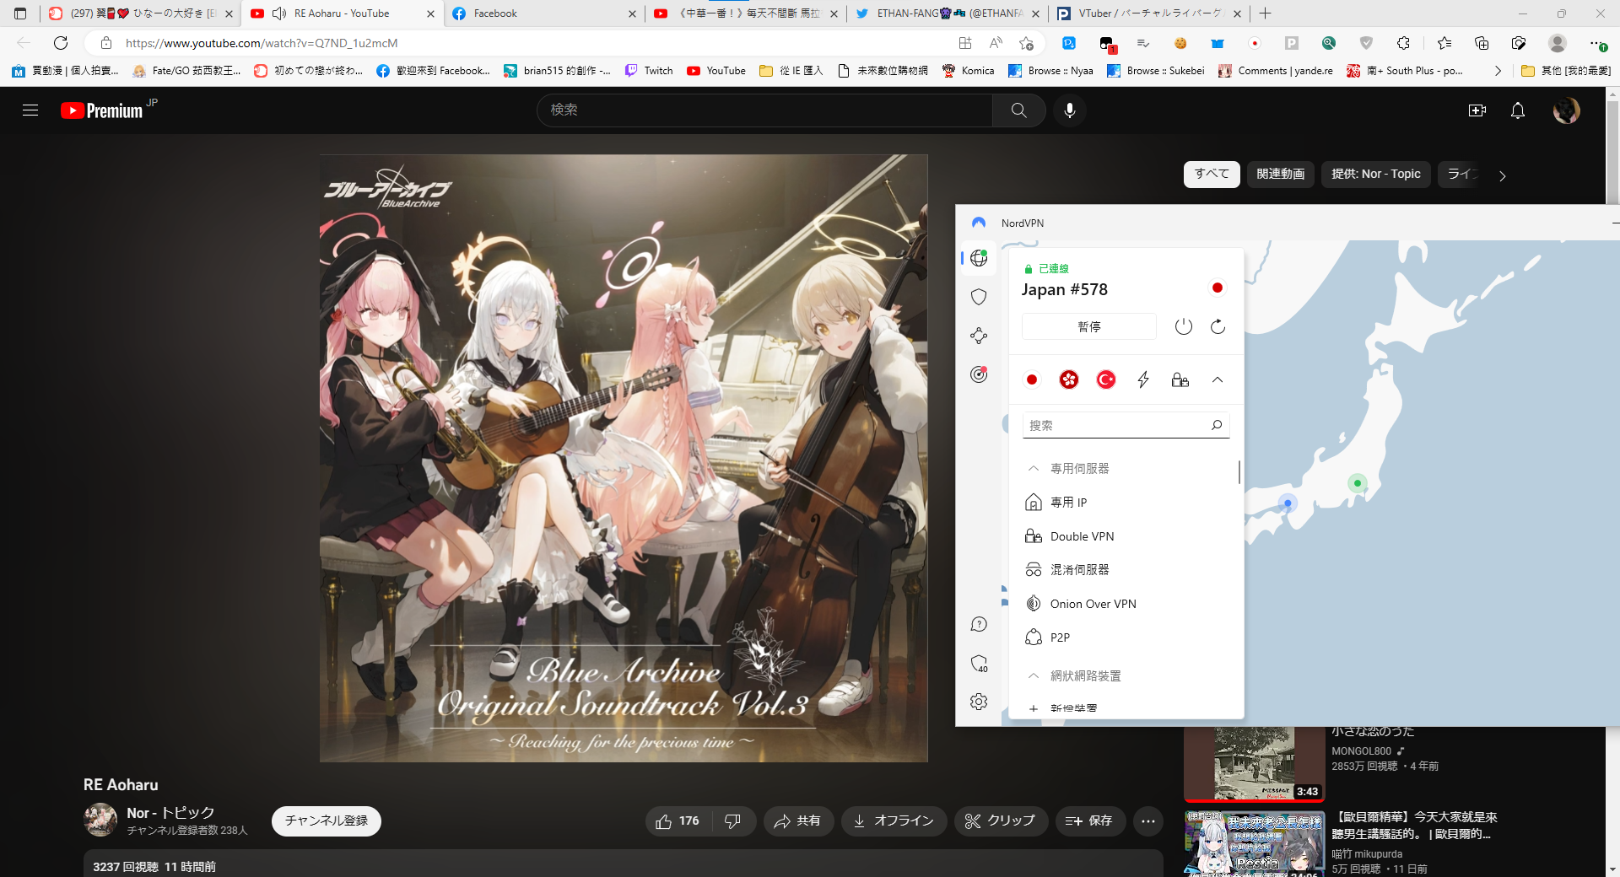The image size is (1620, 877).
Task: Open browser profile icon in toolbar
Action: (1558, 43)
